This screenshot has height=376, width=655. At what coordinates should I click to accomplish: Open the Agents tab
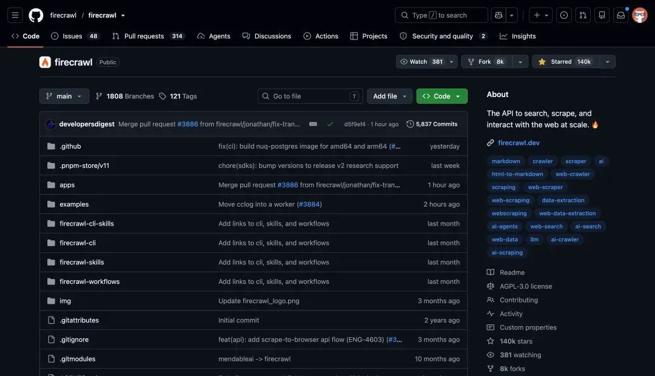point(214,36)
